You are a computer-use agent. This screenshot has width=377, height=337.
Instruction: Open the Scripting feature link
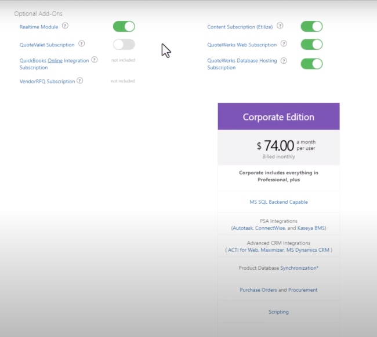[x=278, y=312]
